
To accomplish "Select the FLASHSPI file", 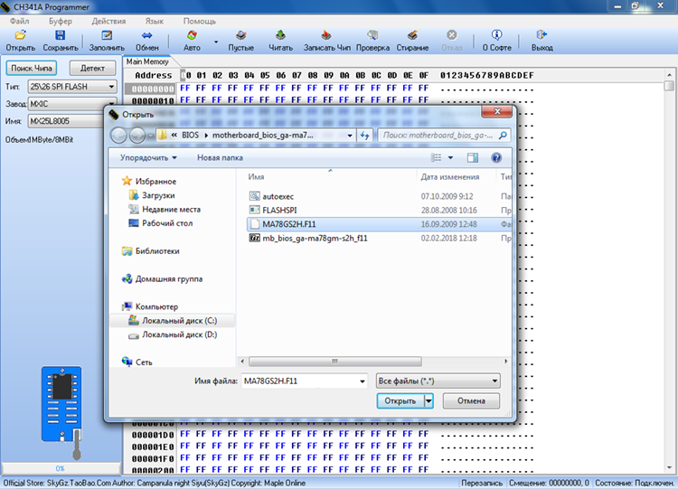I will click(279, 210).
